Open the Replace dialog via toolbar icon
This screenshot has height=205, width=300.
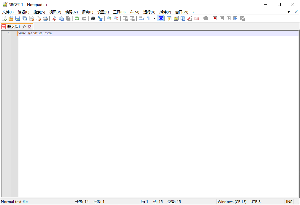pyautogui.click(x=100, y=18)
